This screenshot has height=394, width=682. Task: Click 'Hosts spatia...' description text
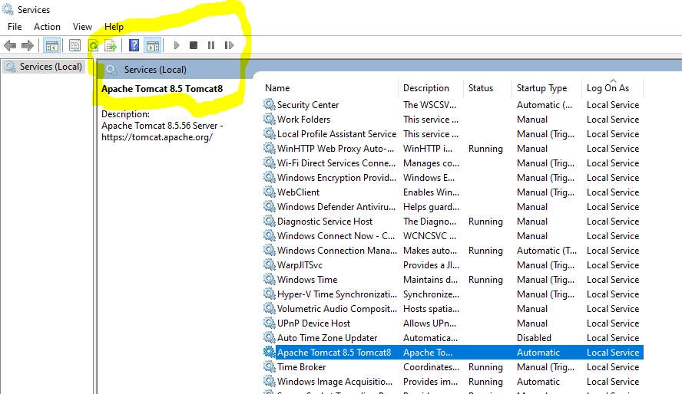pos(431,309)
